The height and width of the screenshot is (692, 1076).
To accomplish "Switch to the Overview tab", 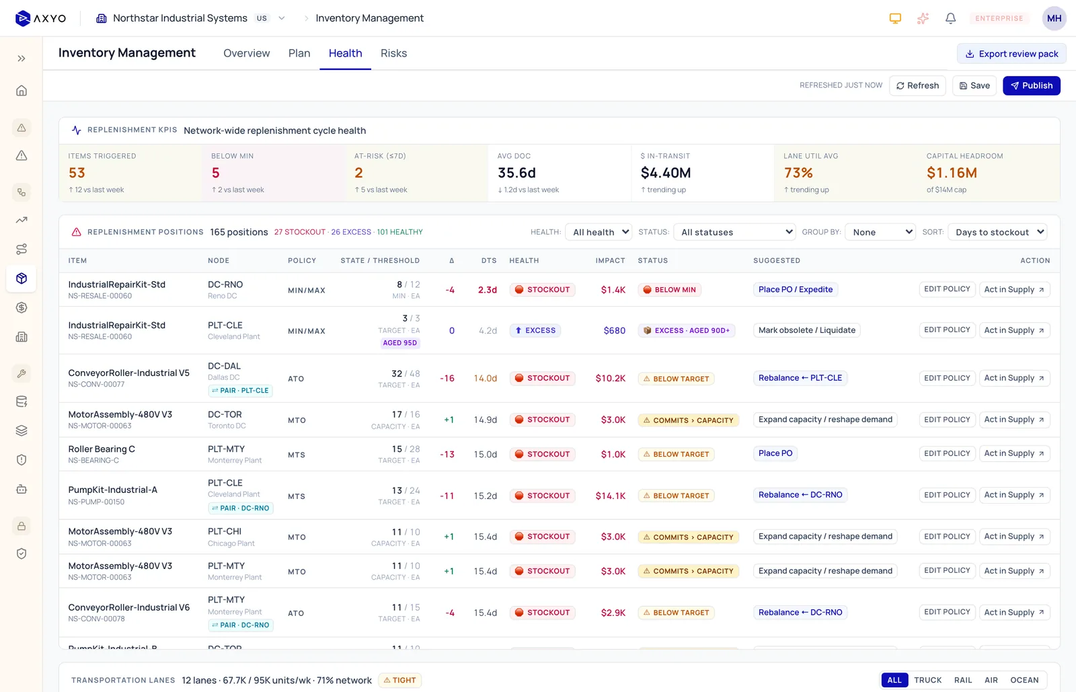I will pyautogui.click(x=247, y=53).
